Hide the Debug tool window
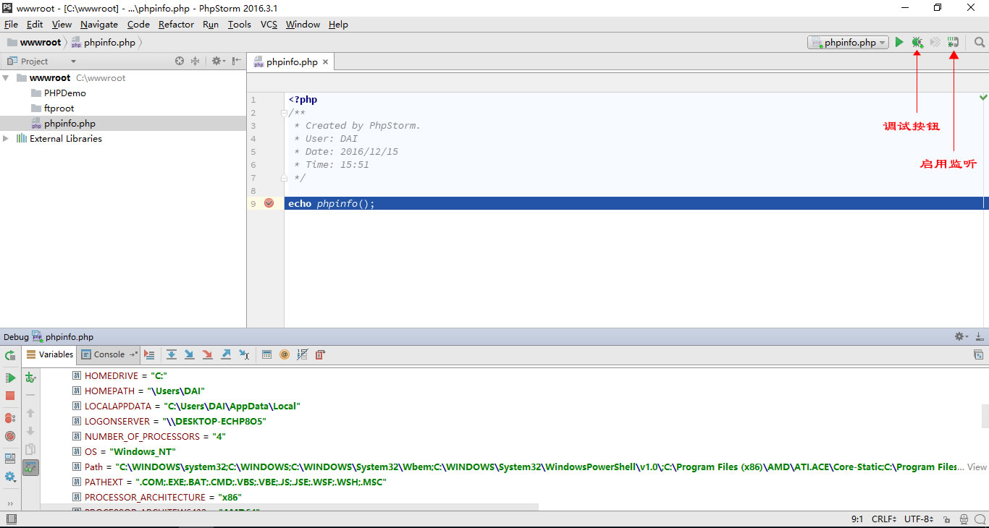This screenshot has width=989, height=528. (979, 336)
